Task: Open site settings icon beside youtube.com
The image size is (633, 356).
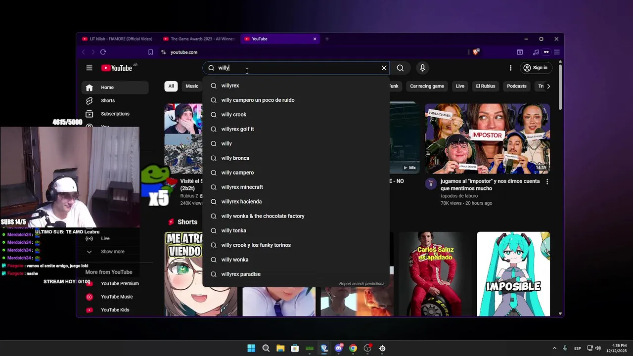Action: tap(163, 52)
